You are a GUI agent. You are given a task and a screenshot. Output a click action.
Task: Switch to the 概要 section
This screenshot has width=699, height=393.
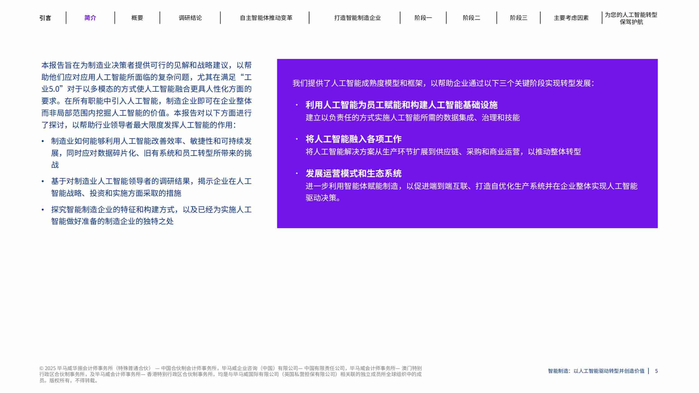click(x=138, y=18)
